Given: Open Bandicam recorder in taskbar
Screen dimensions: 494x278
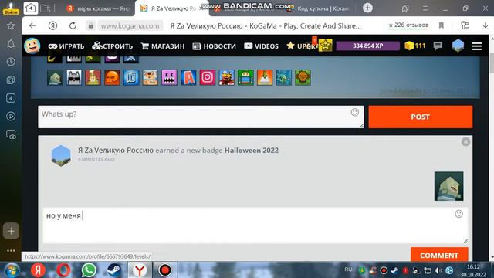Looking at the screenshot, I should (x=164, y=270).
